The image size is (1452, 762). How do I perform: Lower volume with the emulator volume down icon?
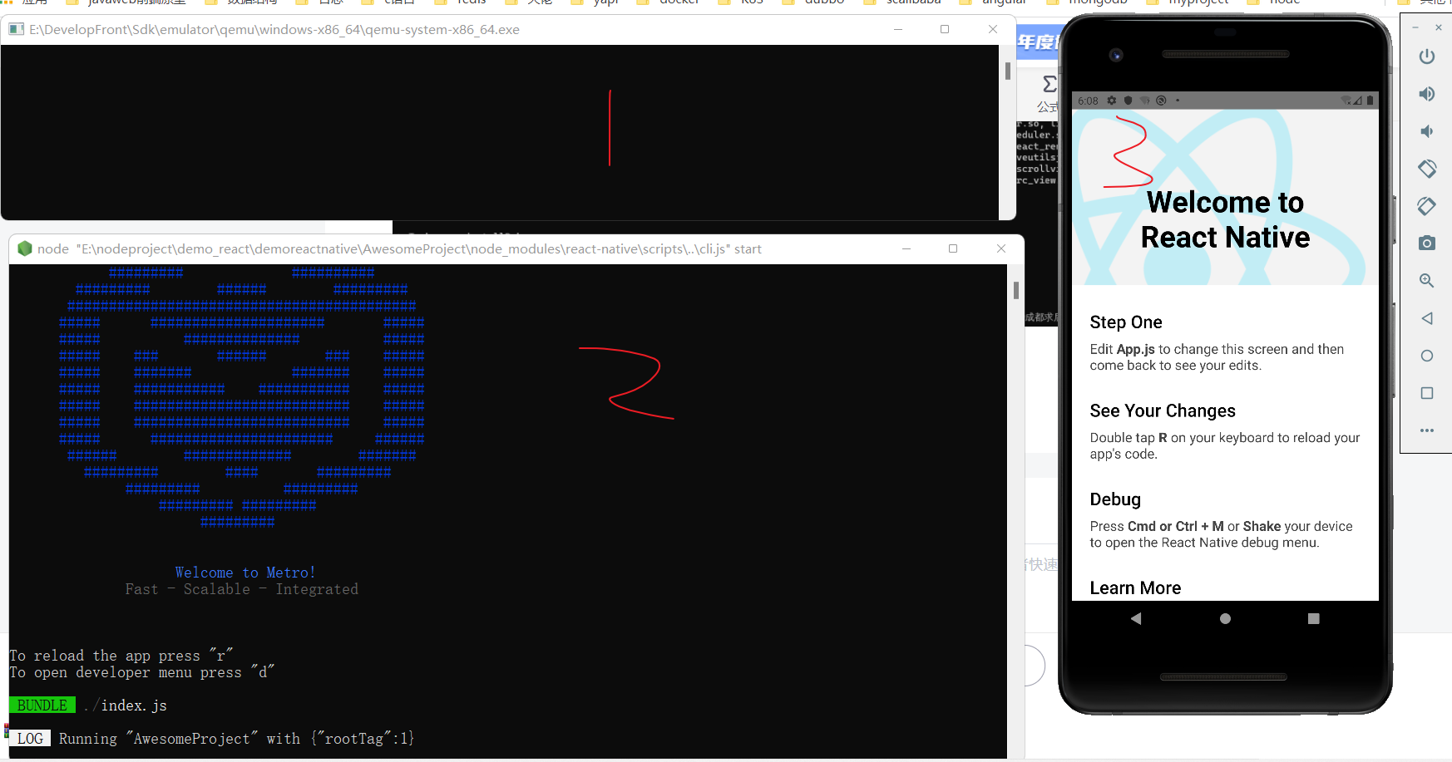(x=1427, y=130)
